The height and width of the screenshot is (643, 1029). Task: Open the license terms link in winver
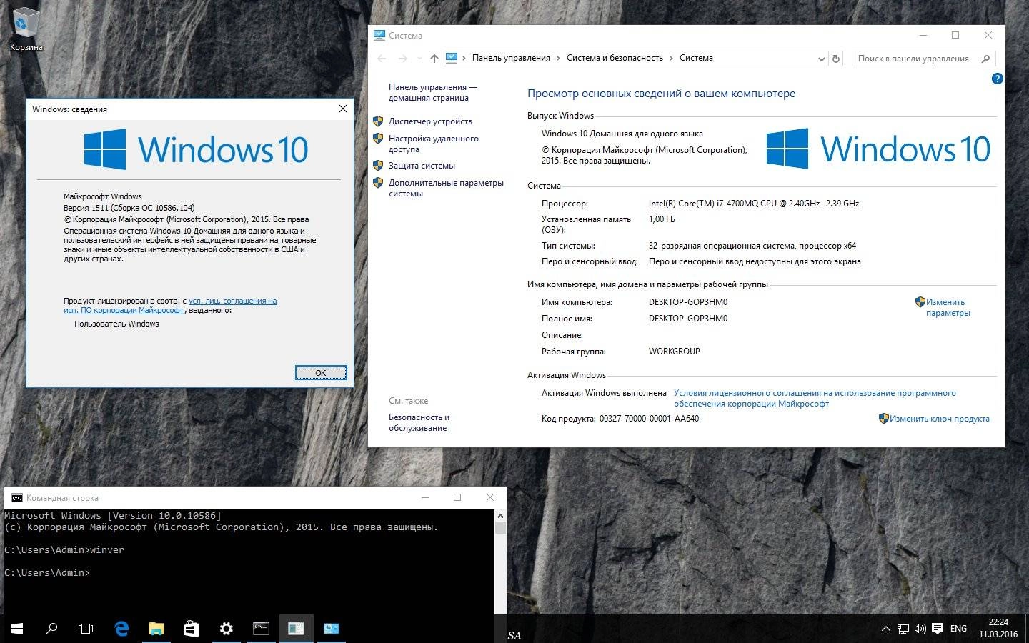171,306
